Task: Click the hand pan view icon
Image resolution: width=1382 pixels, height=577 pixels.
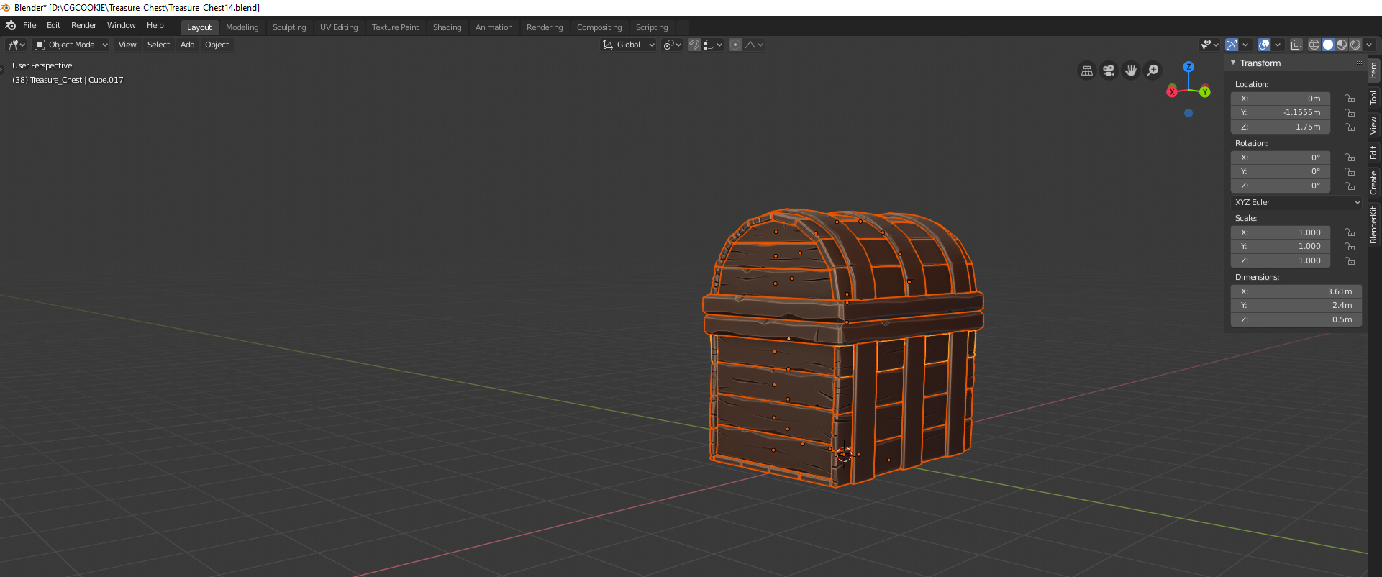Action: (x=1131, y=71)
